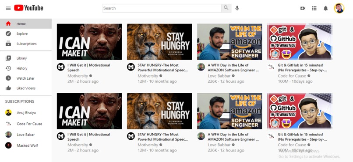This screenshot has height=162, width=353.
Task: Open the YouTube apps grid
Action: coord(314,8)
